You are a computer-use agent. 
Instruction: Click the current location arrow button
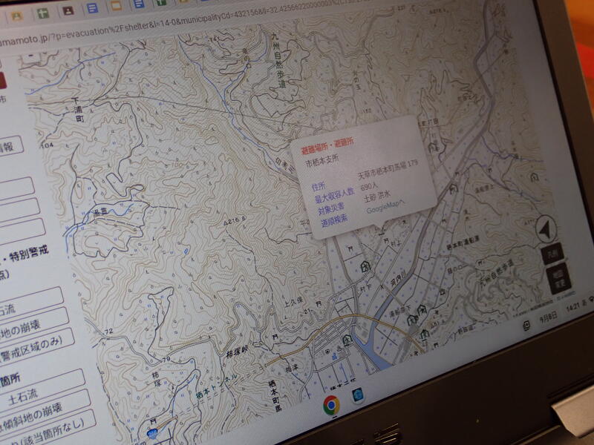point(546,231)
